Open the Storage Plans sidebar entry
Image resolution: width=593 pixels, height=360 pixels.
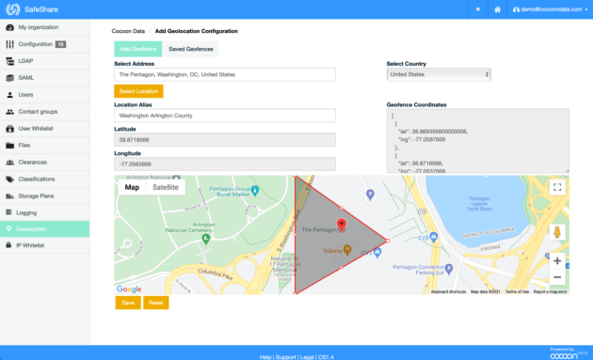[x=44, y=196]
